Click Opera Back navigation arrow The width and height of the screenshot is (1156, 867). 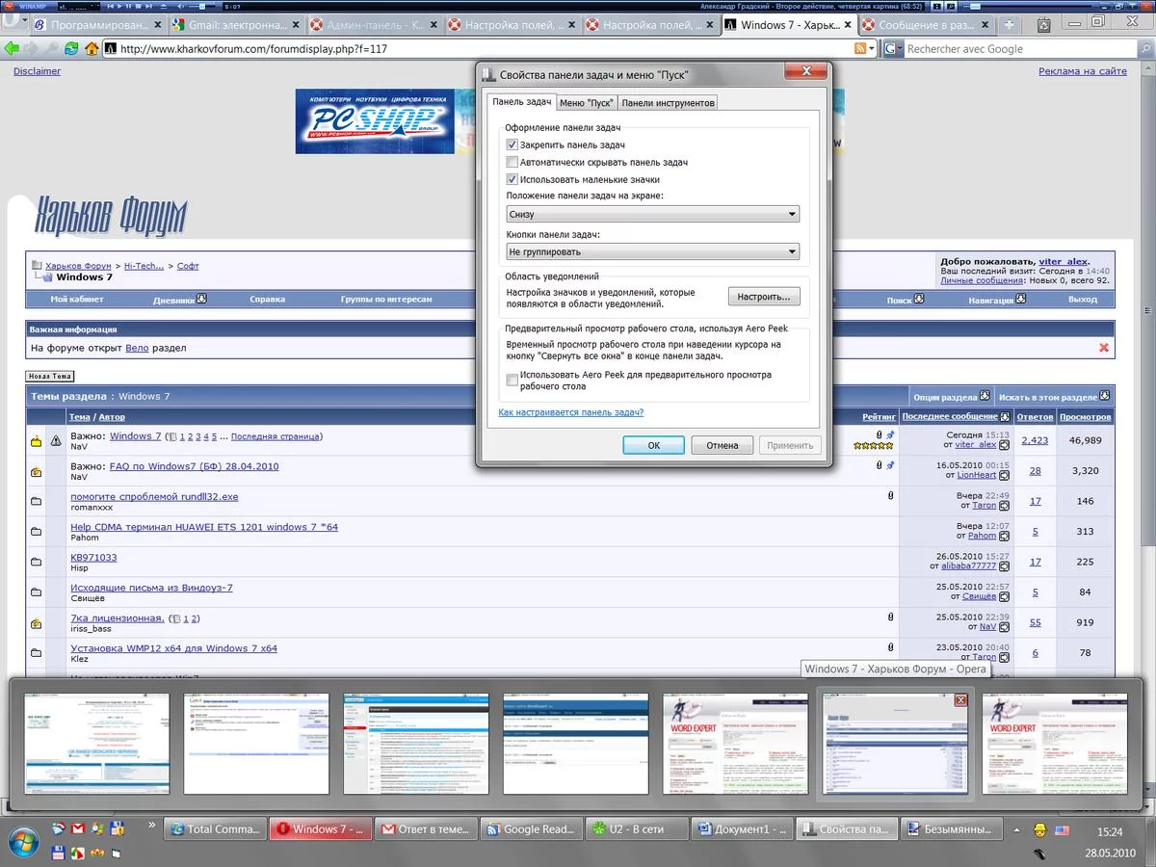pyautogui.click(x=12, y=48)
